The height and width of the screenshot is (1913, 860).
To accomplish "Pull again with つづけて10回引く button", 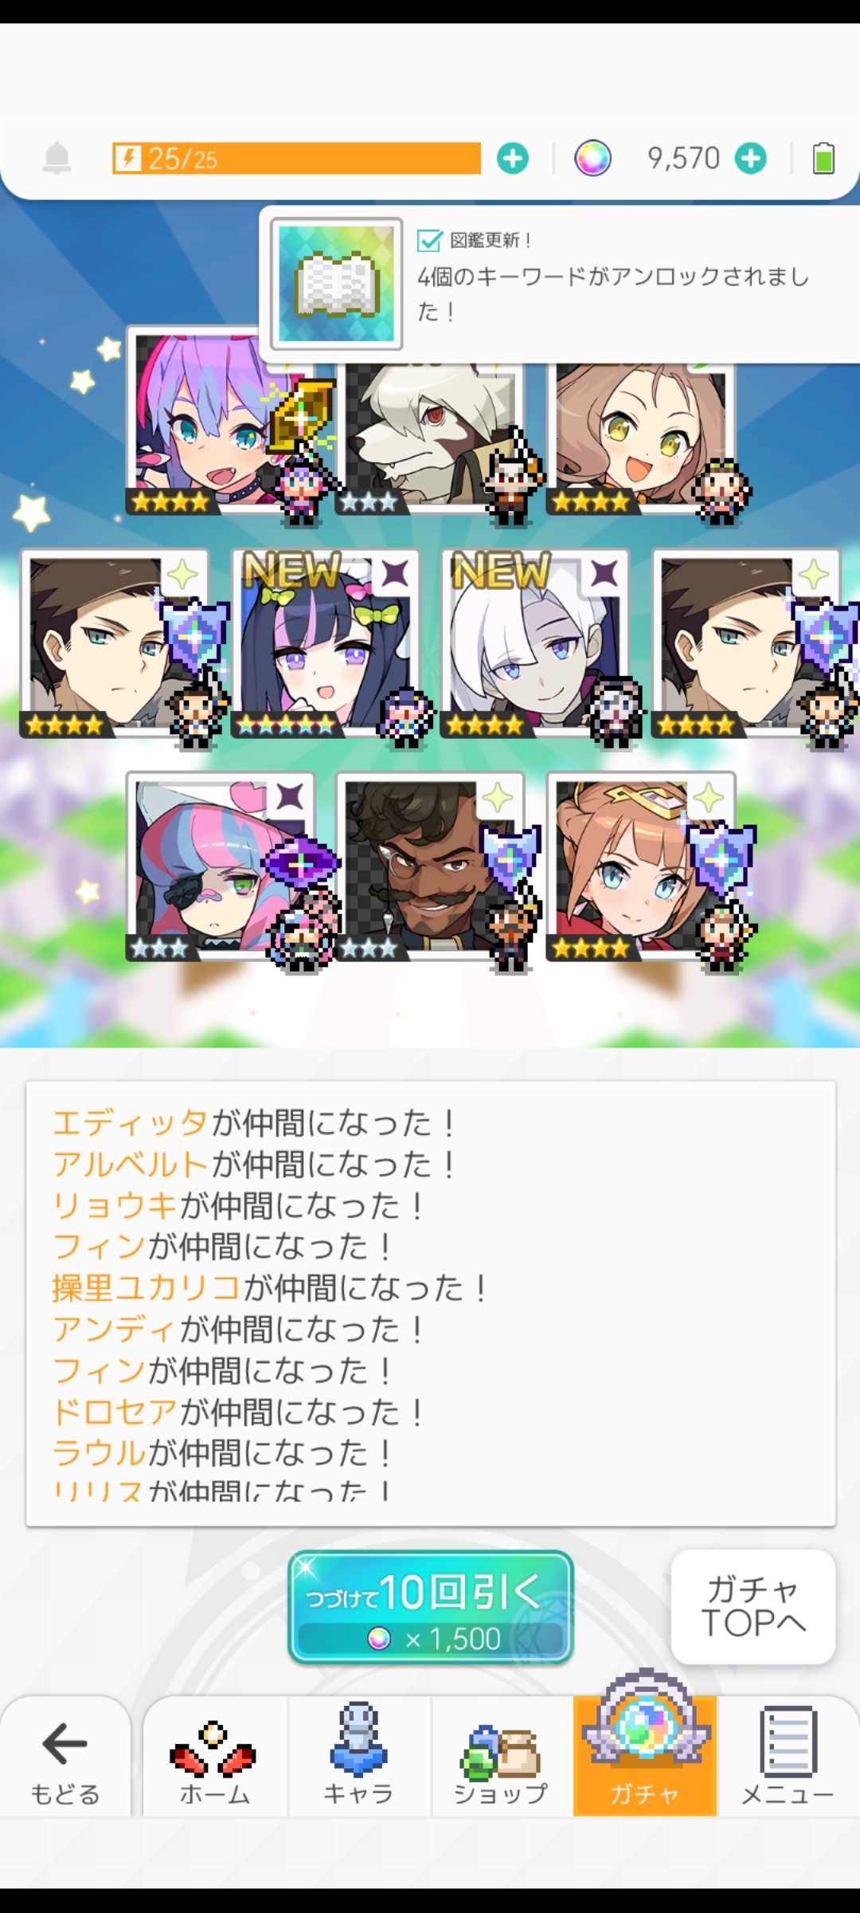I will pyautogui.click(x=430, y=1608).
